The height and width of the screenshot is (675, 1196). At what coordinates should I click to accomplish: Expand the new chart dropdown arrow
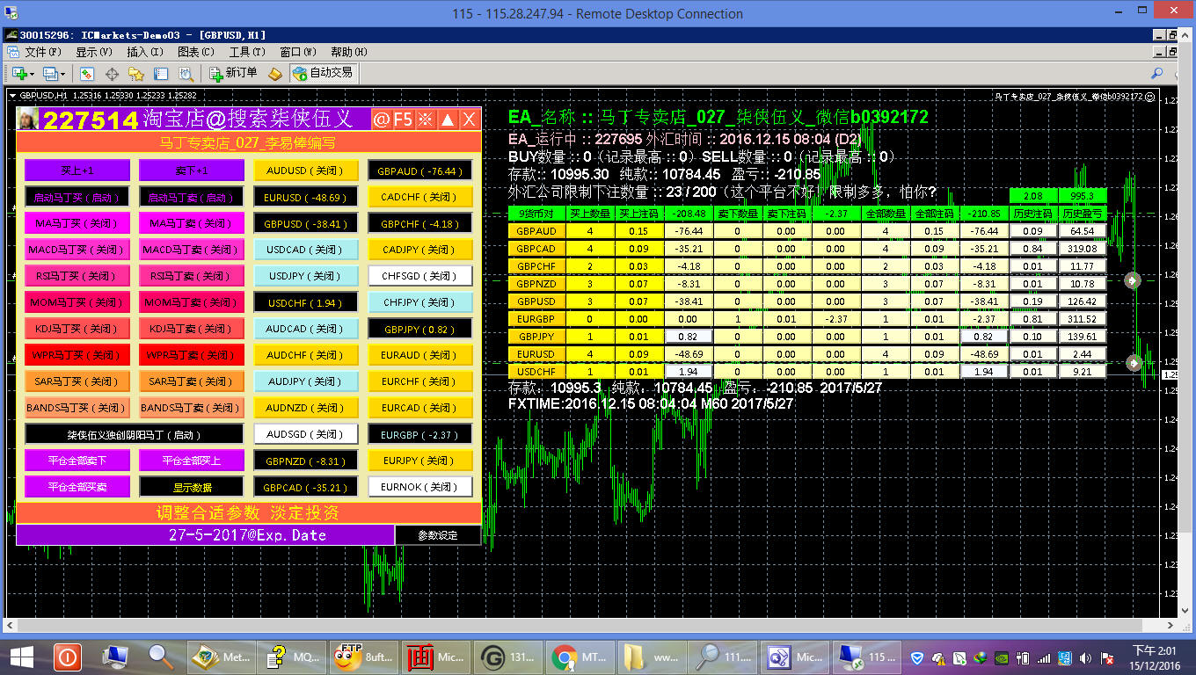coord(32,74)
